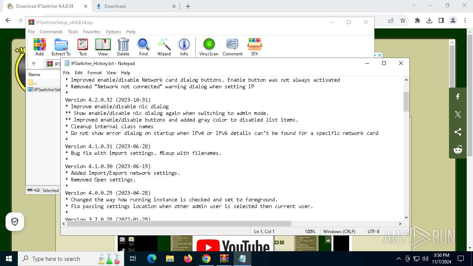Open WinRAR Help menu
Screen dimensions: 473x266
coord(131,32)
